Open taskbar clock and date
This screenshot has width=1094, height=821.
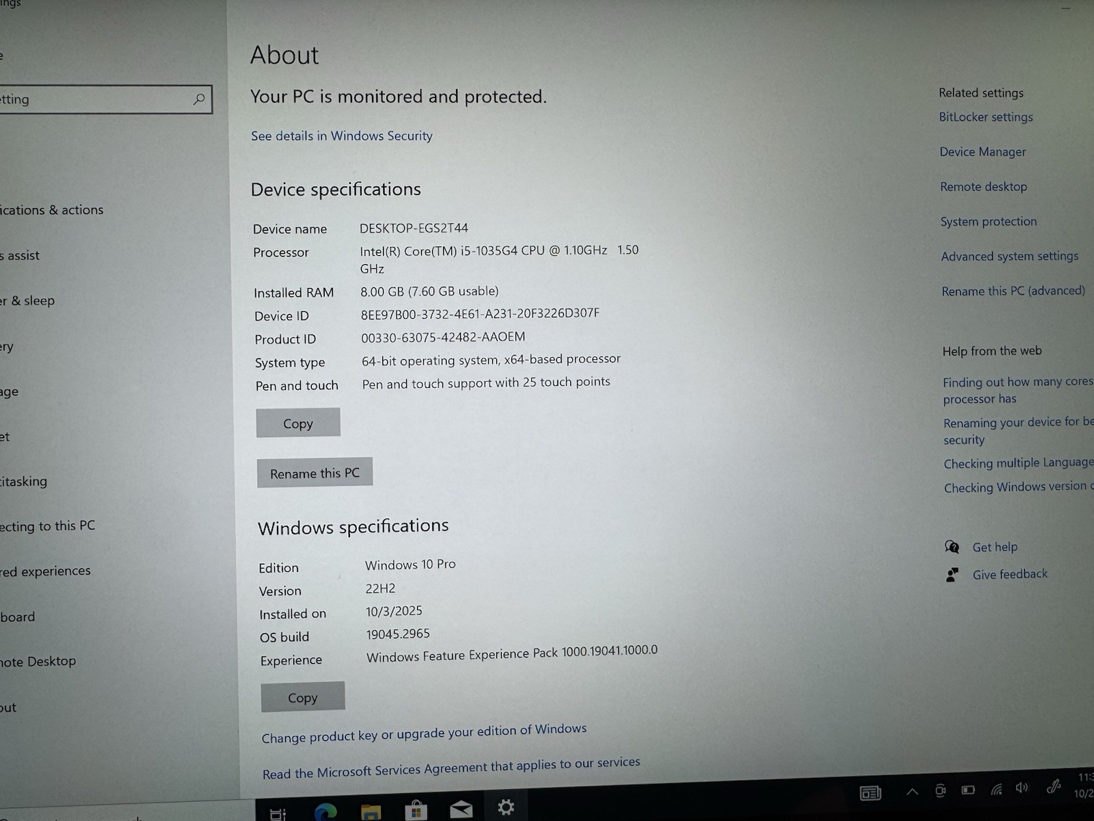(x=1084, y=785)
